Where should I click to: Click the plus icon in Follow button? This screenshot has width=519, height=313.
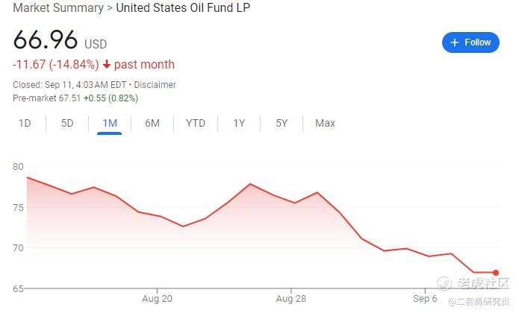coord(455,42)
